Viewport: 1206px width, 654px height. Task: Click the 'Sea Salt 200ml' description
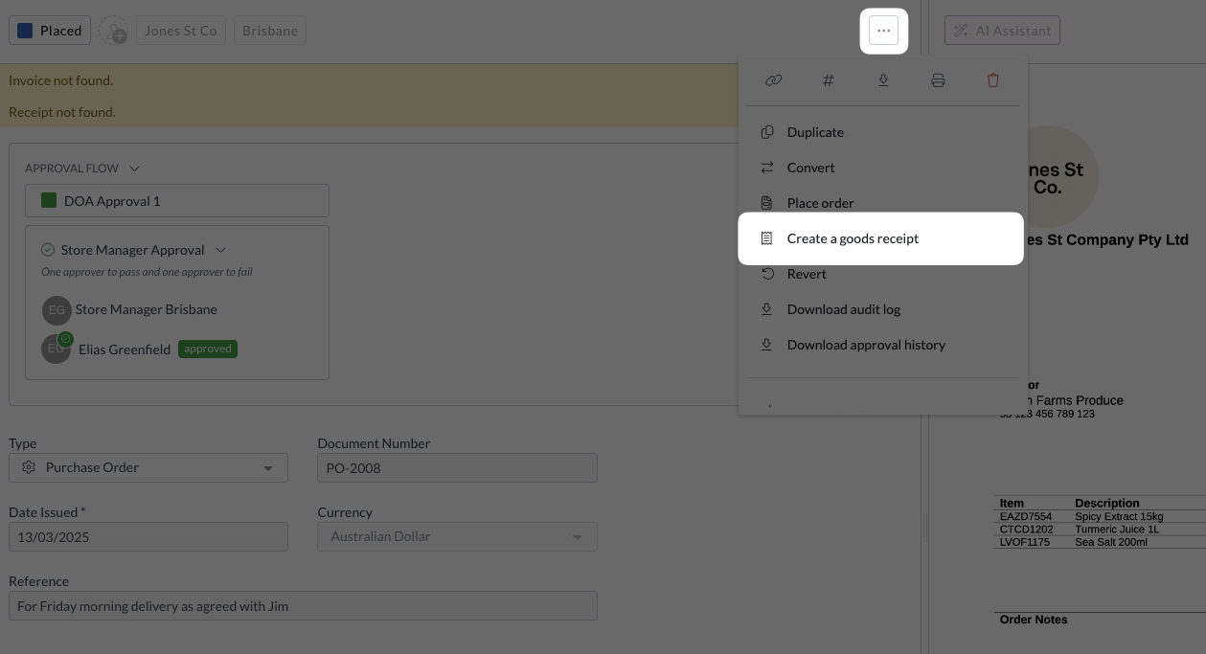[1111, 542]
